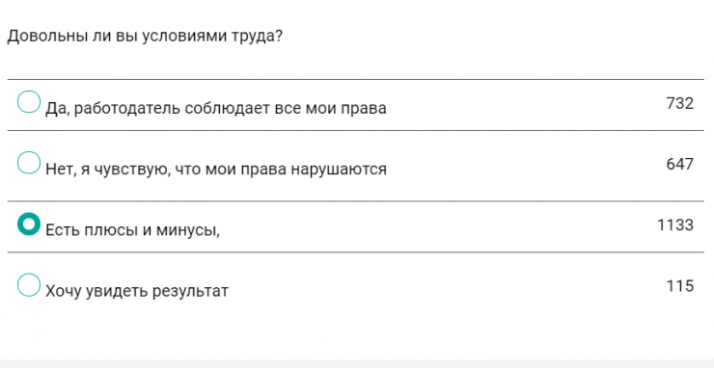Screen dimensions: 714x368
Task: Click the label text 'Хочу увидеть результат'
Action: pyautogui.click(x=137, y=291)
